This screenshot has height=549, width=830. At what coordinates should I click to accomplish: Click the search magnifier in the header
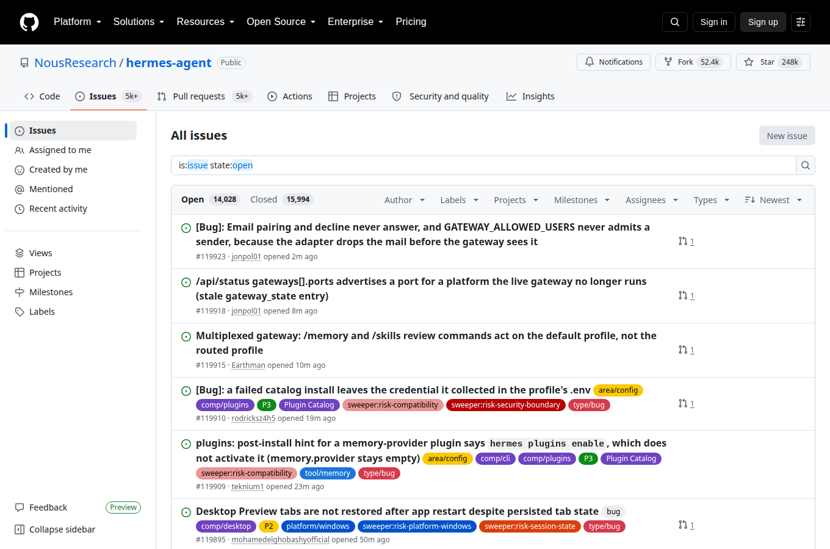coord(675,22)
